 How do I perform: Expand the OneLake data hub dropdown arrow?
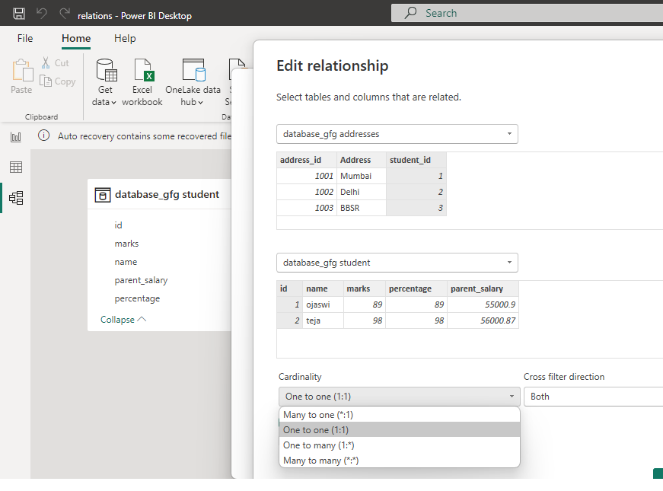200,103
